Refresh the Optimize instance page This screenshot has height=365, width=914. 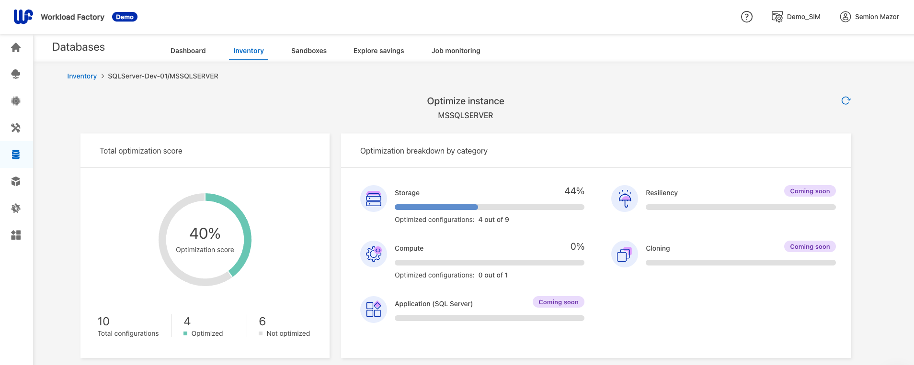point(845,100)
